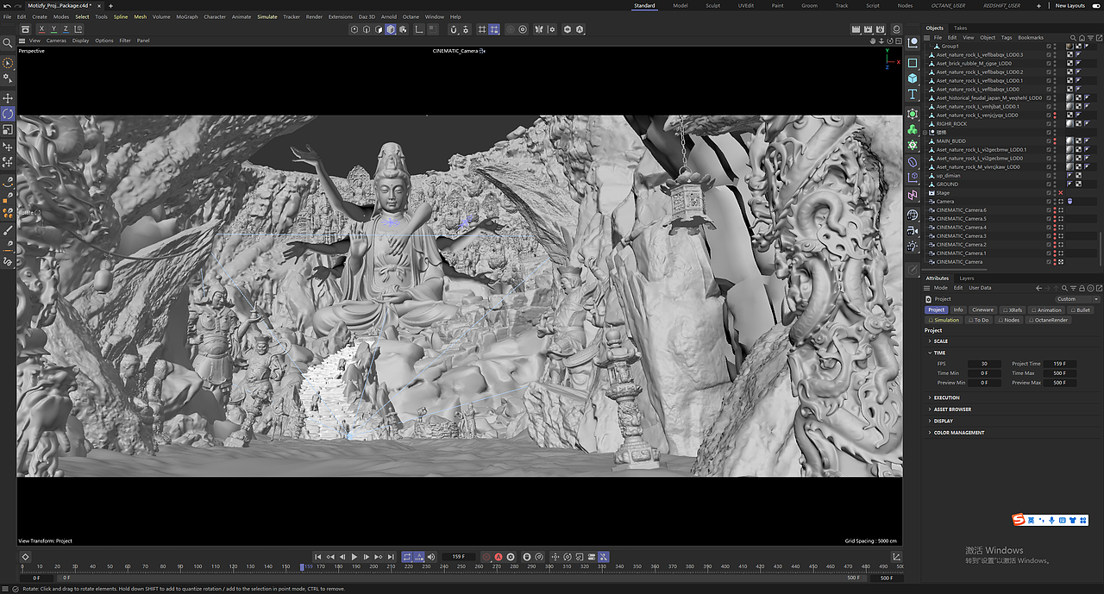Open the timeline graph icon at far right
The image size is (1104, 594).
pyautogui.click(x=896, y=557)
